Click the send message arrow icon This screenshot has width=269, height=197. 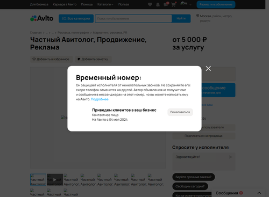click(x=231, y=157)
